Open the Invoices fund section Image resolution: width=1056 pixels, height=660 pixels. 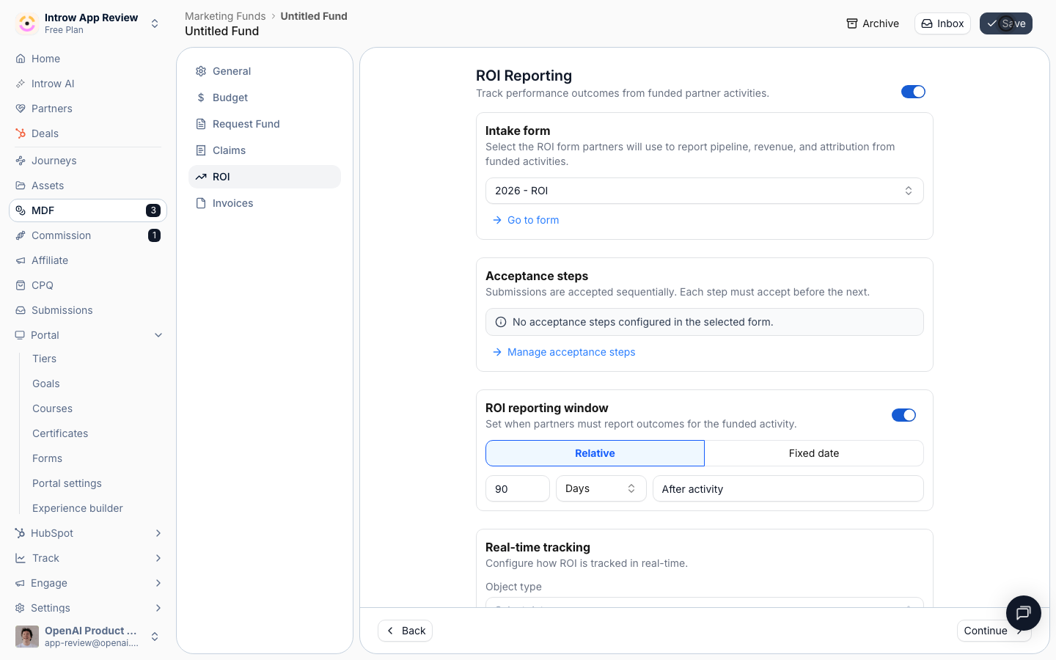265,203
